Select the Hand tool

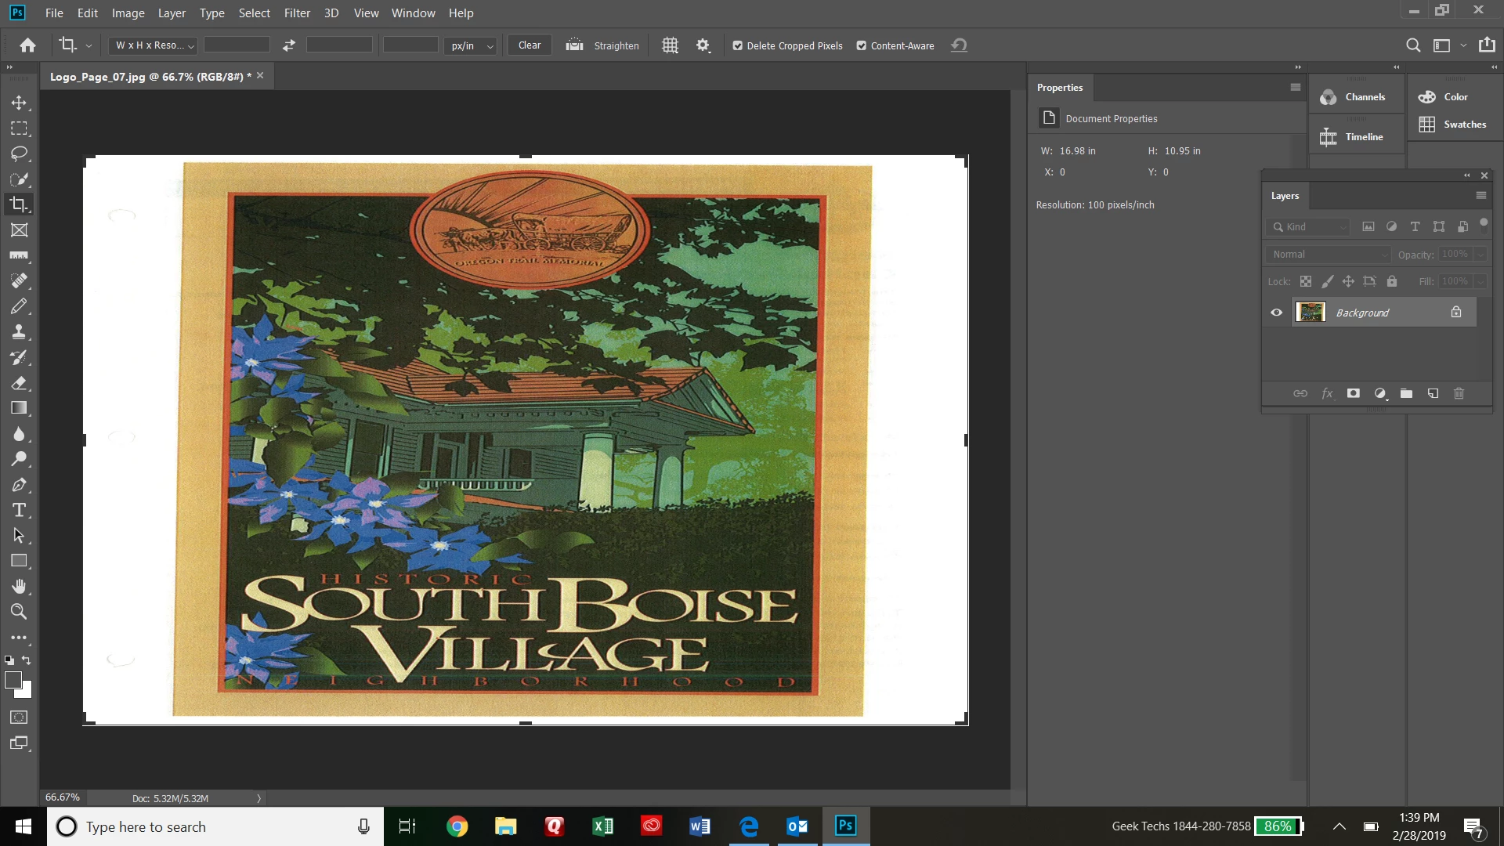pyautogui.click(x=19, y=587)
